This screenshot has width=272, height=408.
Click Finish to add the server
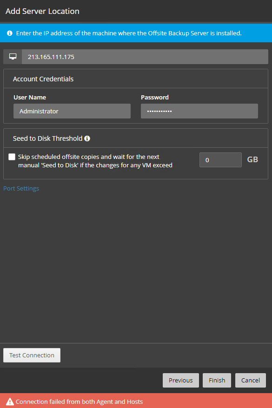(217, 380)
